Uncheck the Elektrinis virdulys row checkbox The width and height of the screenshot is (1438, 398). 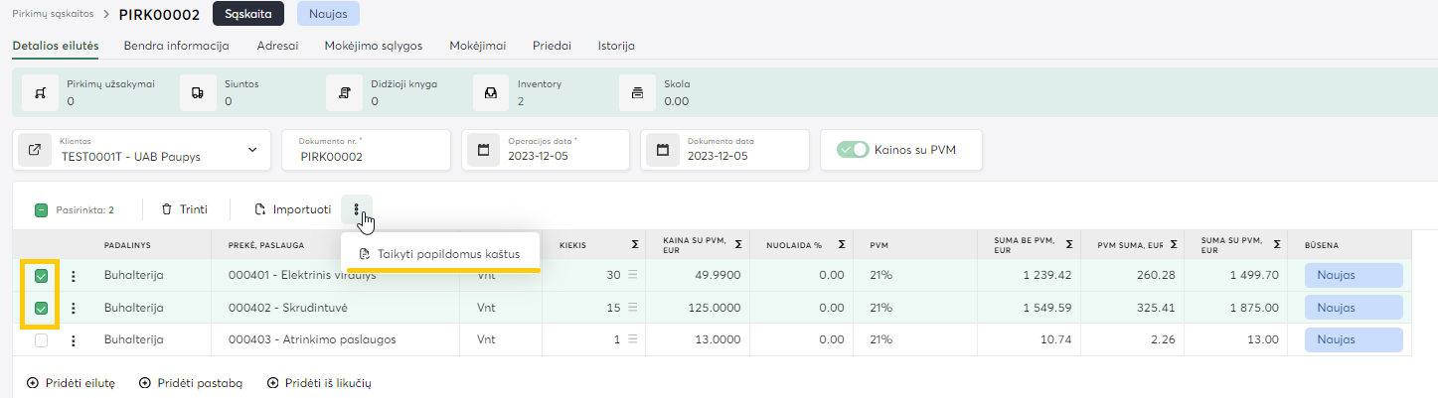42,276
